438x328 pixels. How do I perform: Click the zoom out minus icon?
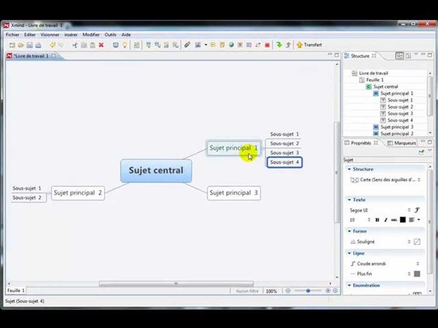point(288,291)
